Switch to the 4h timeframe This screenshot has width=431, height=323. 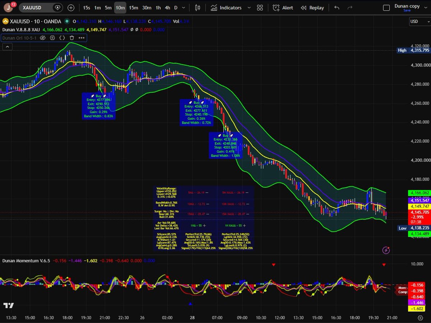pos(167,8)
